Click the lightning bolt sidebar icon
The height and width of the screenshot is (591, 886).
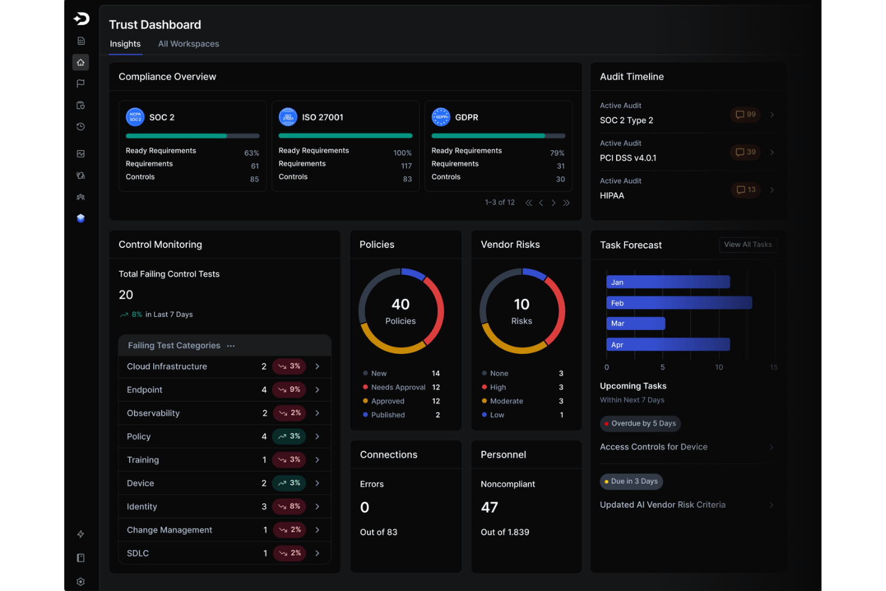click(81, 534)
